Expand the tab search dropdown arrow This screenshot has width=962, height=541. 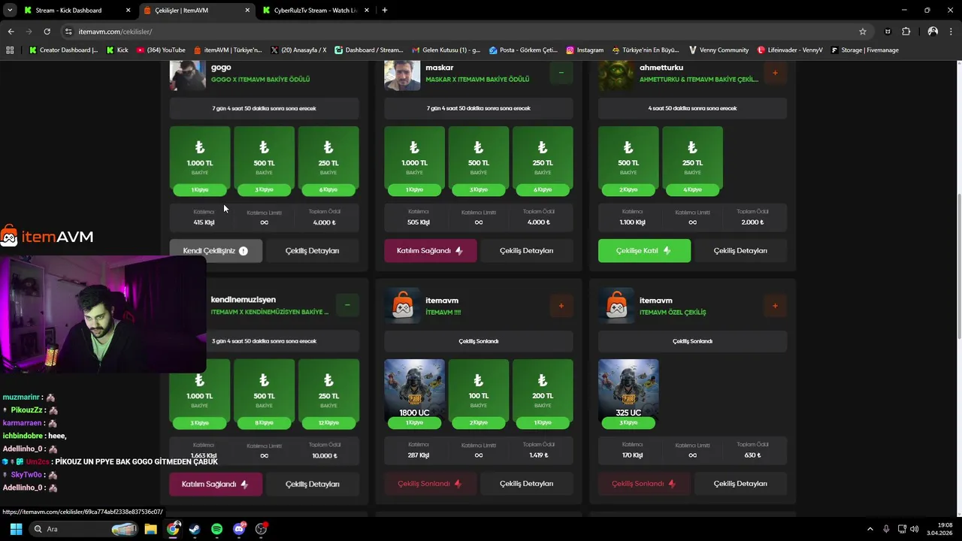click(x=10, y=11)
